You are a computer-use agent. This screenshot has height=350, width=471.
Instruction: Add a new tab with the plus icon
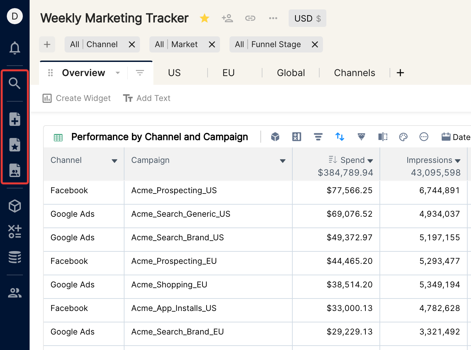(x=400, y=73)
